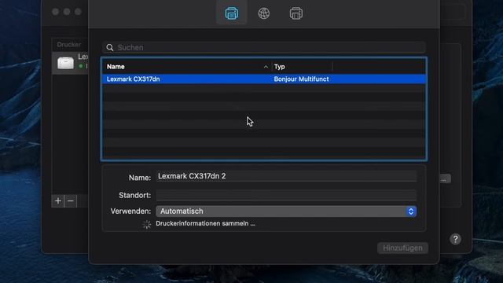Add a printer with the plus button
This screenshot has height=283, width=503.
tap(58, 201)
